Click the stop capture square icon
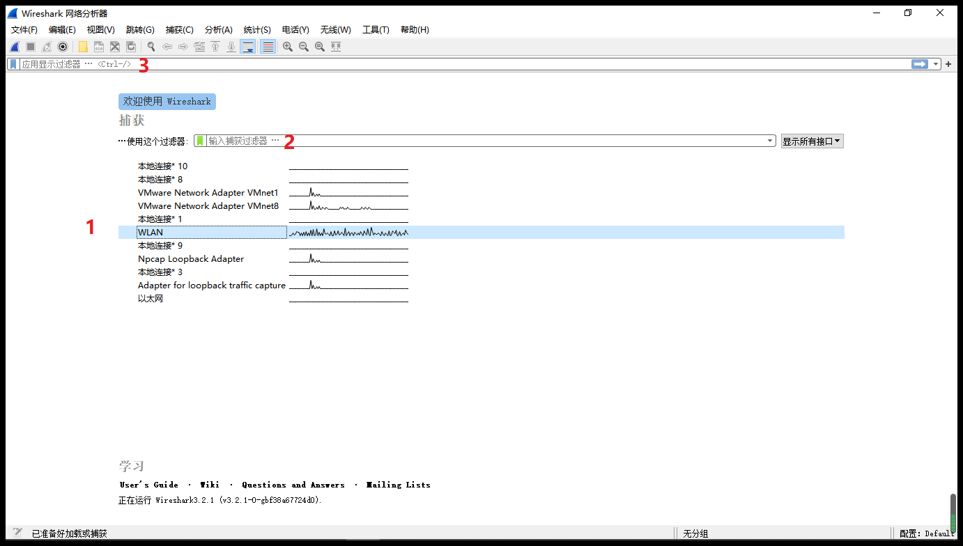 (31, 47)
